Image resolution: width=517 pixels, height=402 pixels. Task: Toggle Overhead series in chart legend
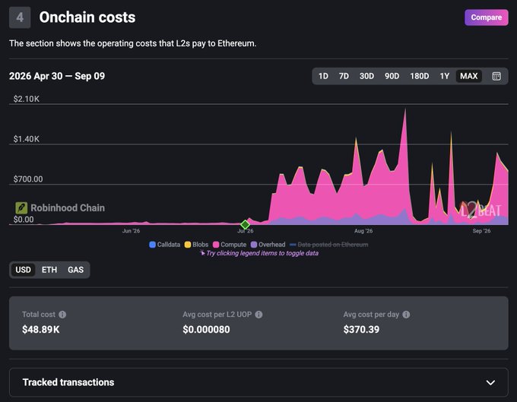(268, 245)
